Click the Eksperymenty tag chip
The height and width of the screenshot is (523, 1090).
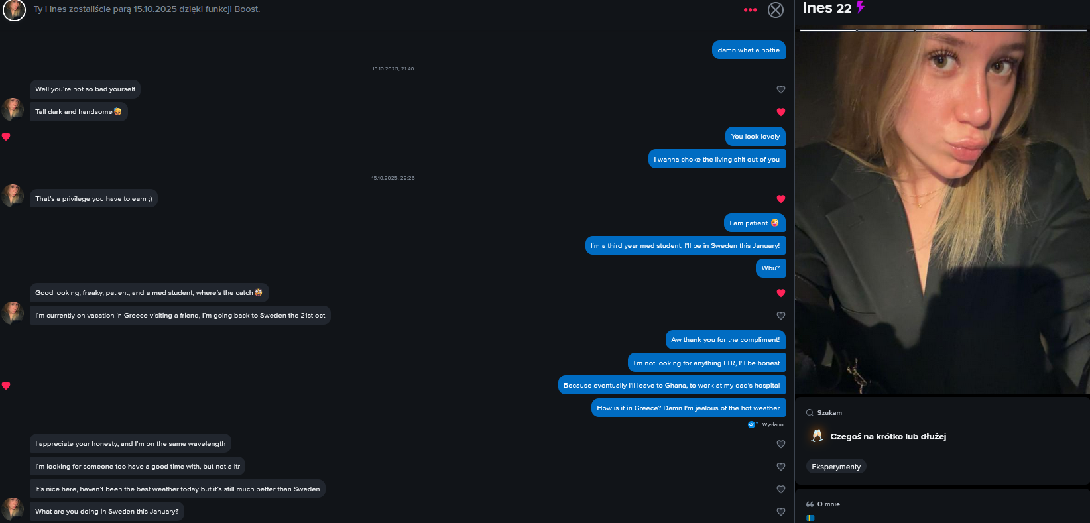click(836, 467)
